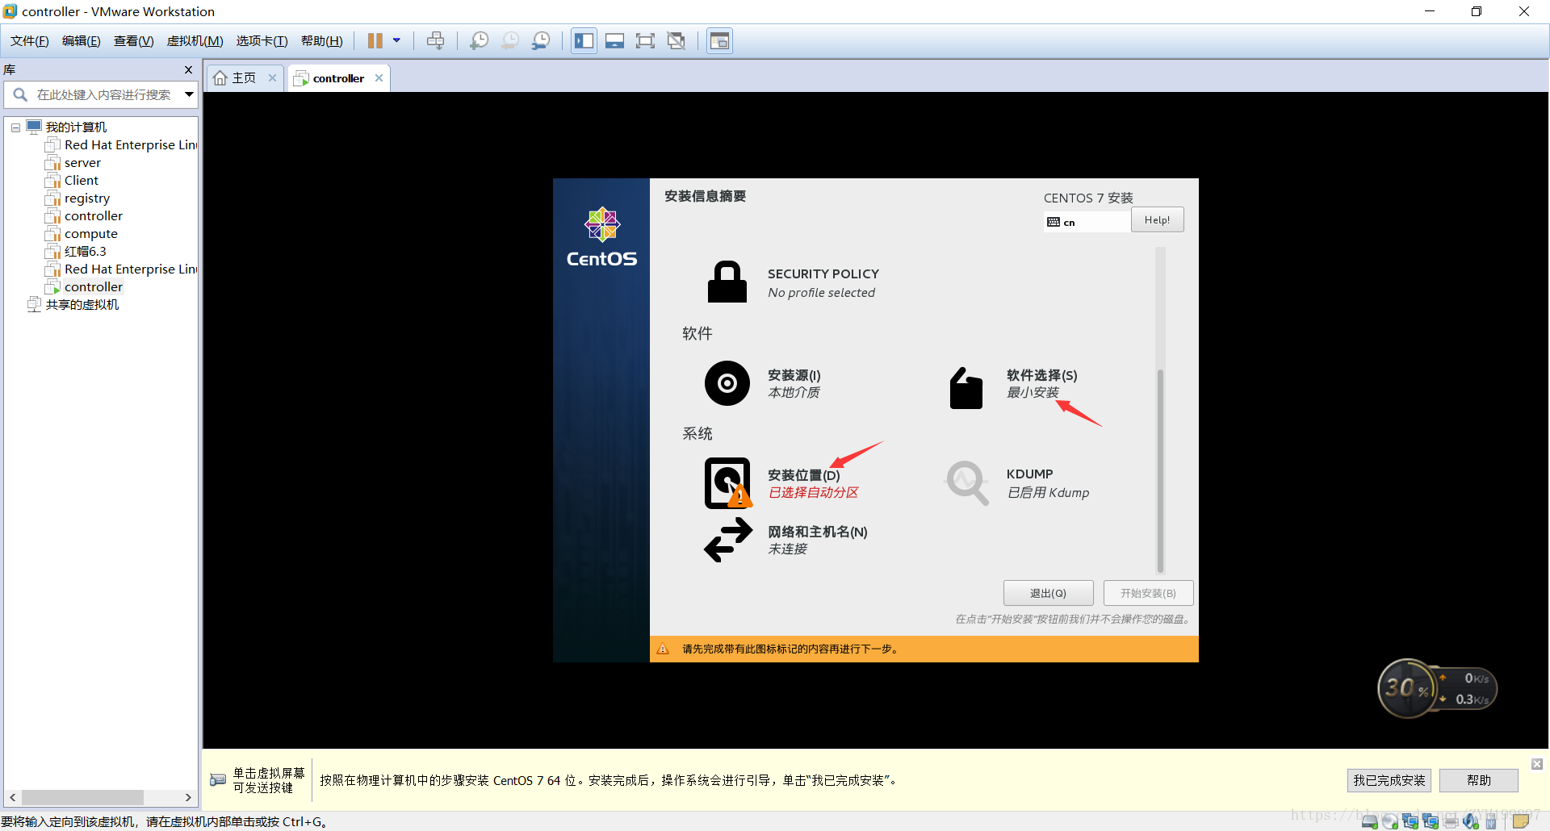Click the keyboard icon beside 单击虚拟屏幕
The height and width of the screenshot is (831, 1550).
click(x=218, y=780)
